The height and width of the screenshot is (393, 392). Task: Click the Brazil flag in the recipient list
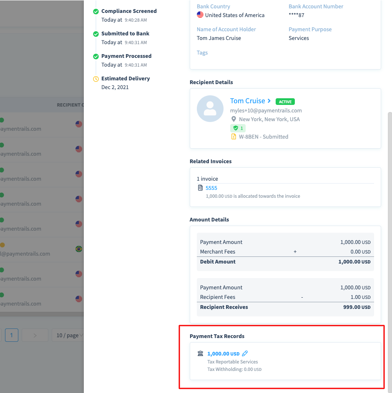(x=78, y=249)
